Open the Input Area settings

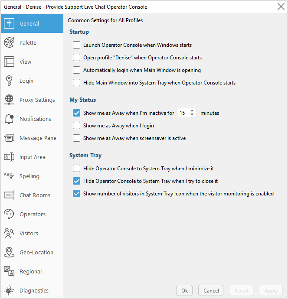32,157
